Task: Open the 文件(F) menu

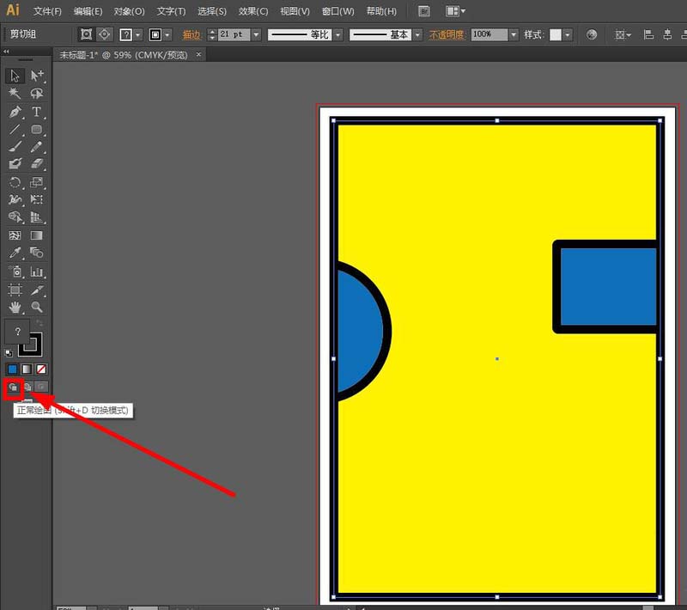Action: (47, 11)
